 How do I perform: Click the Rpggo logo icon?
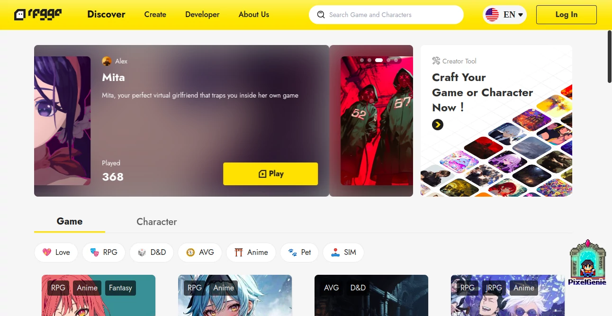tap(38, 15)
